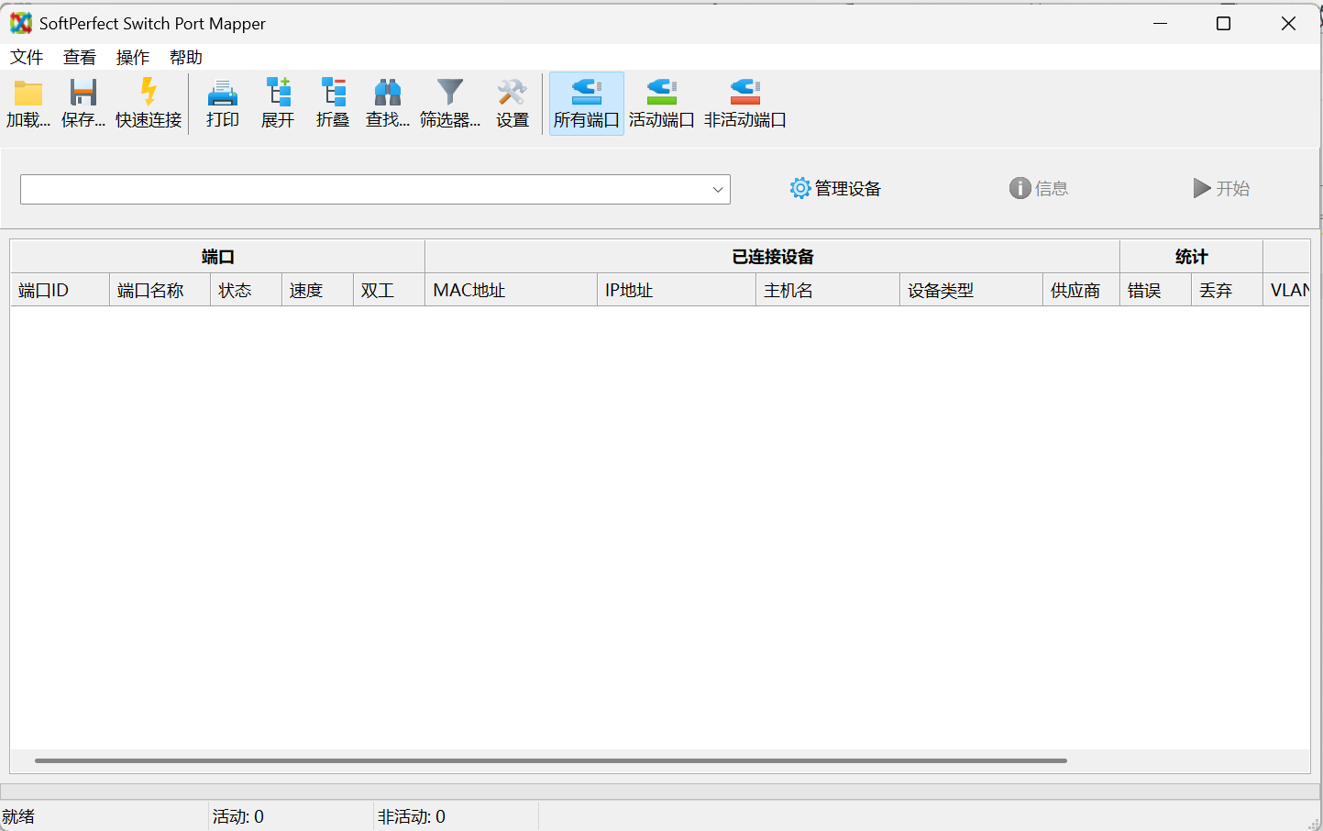
Task: Click the 开始 start button
Action: tap(1221, 188)
